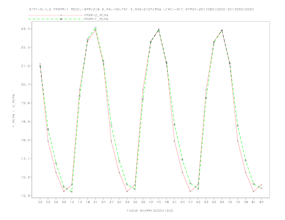
Task: Click the y-axis tick label 17.1
Action: (x=26, y=159)
